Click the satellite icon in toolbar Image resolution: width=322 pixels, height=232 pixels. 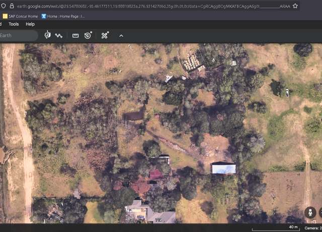point(105,35)
